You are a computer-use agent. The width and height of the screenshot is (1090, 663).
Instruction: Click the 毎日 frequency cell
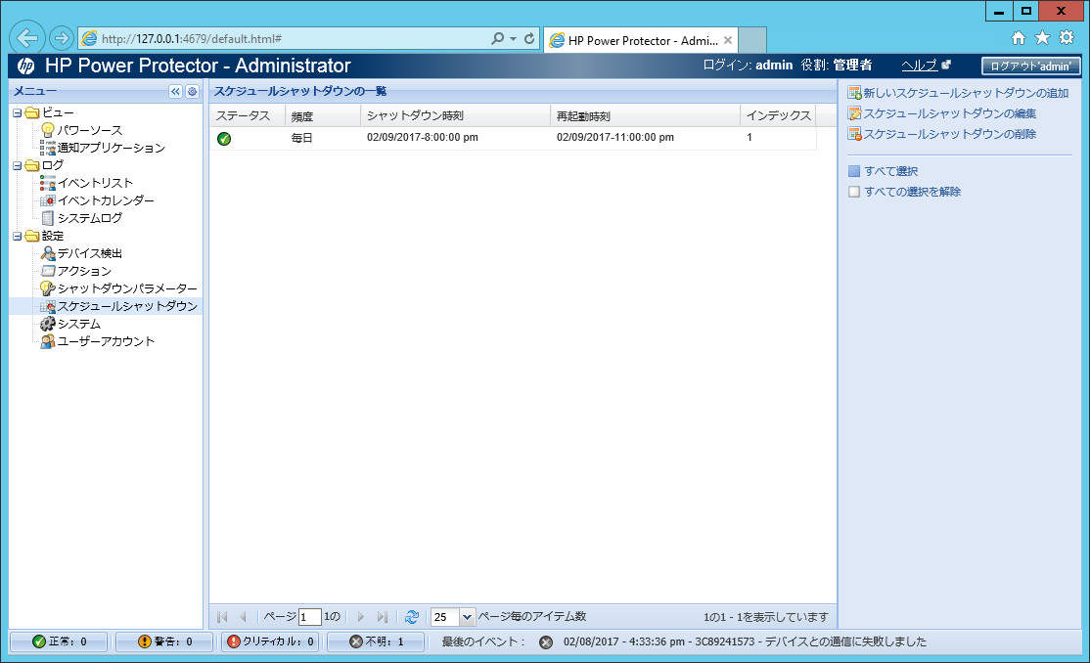[301, 138]
